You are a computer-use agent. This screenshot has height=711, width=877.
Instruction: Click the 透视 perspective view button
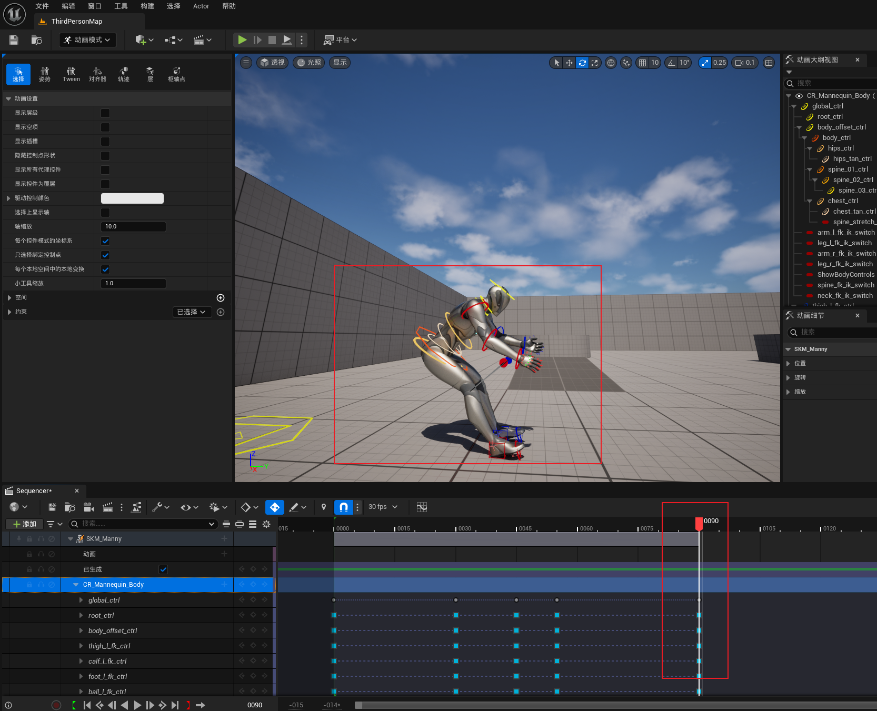(273, 63)
